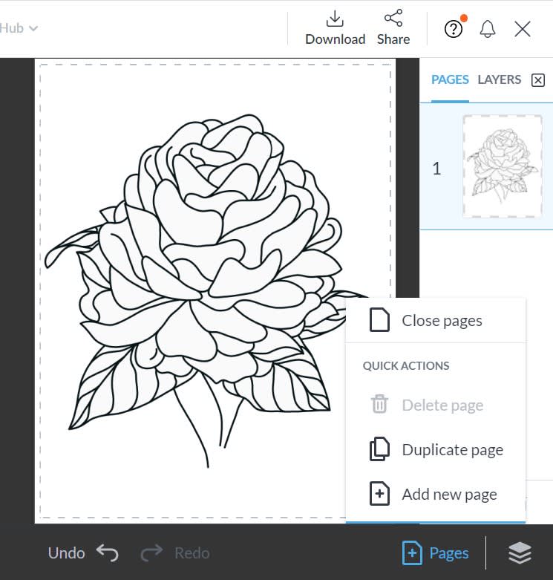Switch to the PAGES tab

pyautogui.click(x=450, y=79)
